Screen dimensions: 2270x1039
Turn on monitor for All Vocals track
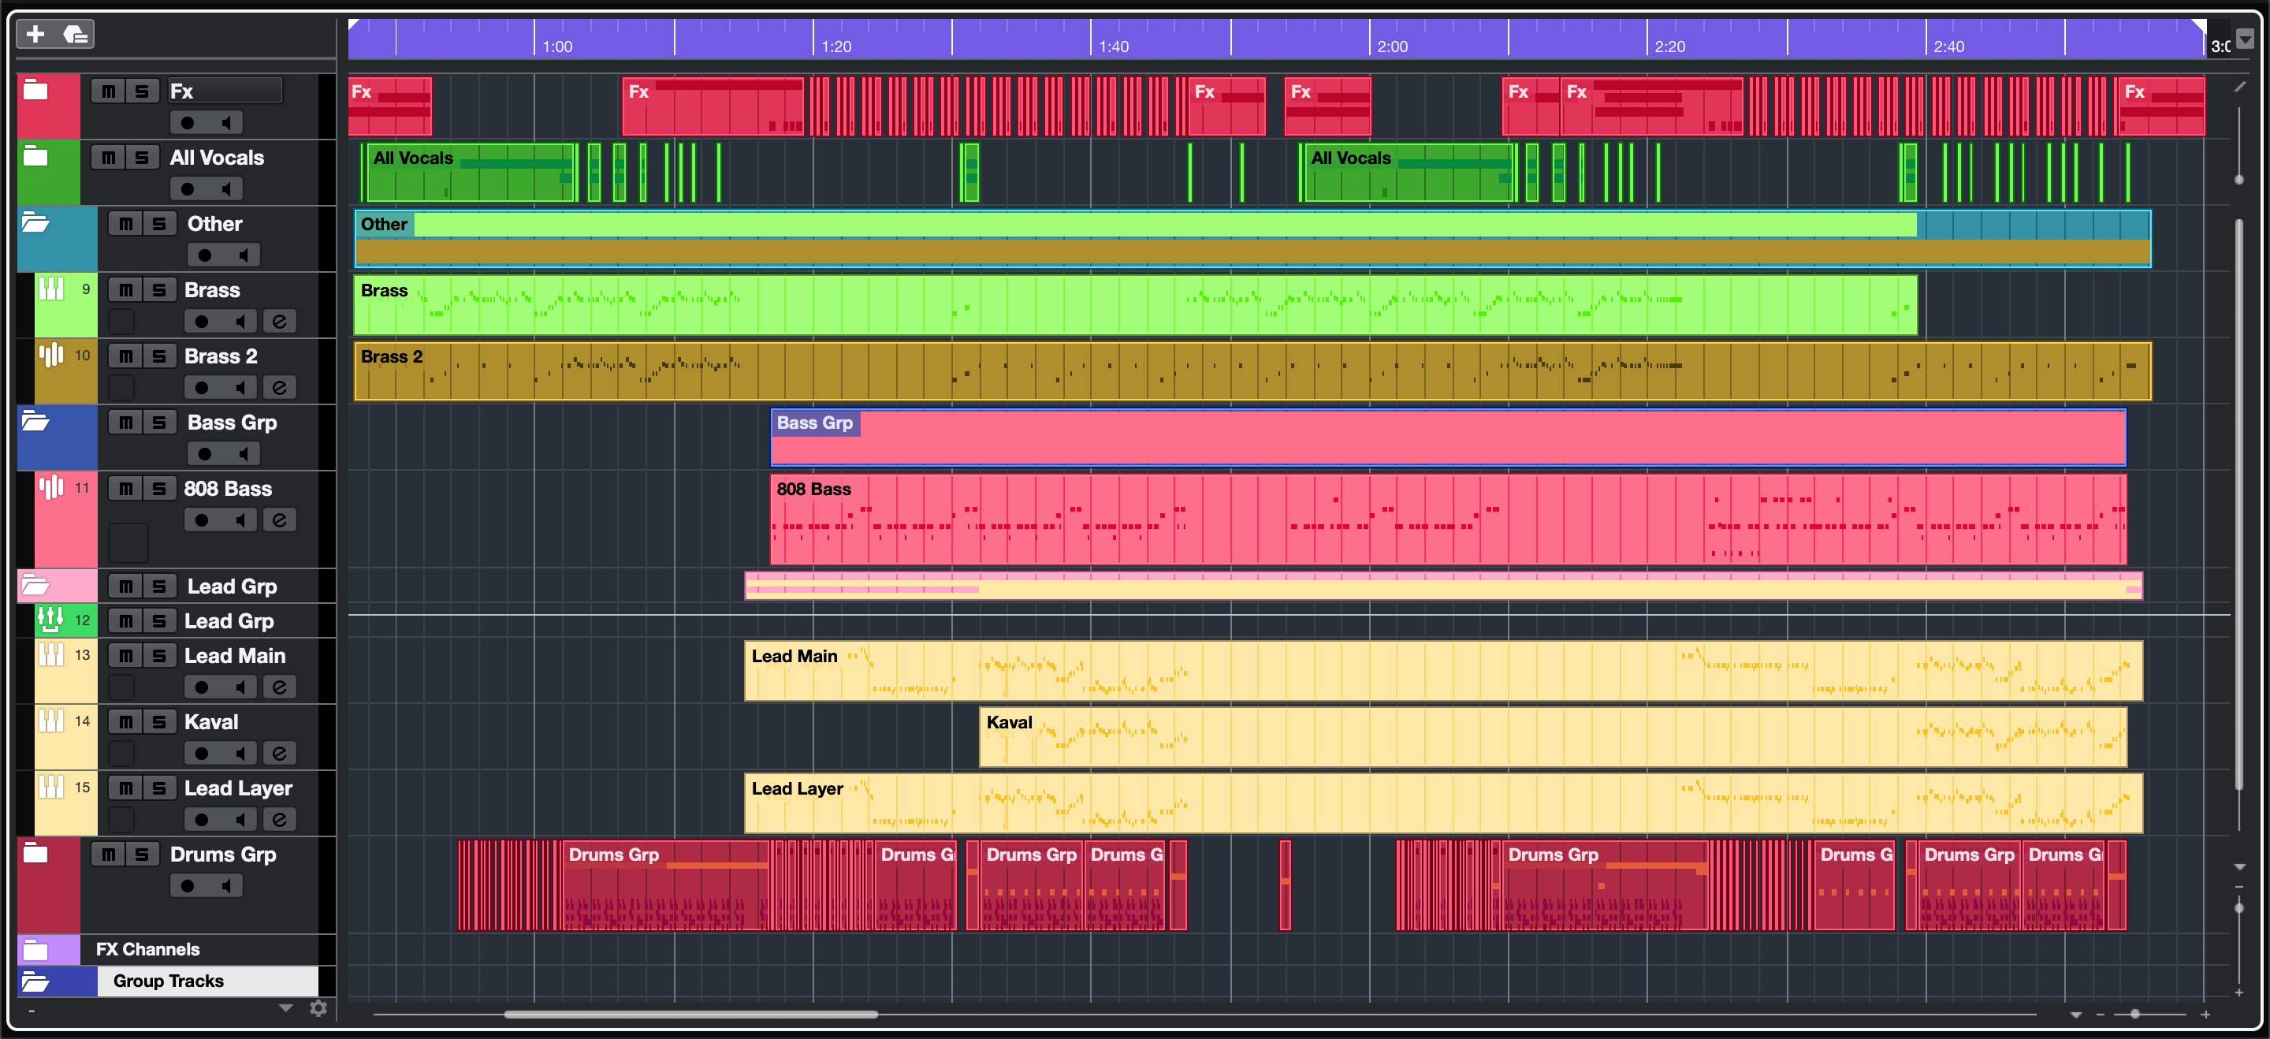point(225,188)
